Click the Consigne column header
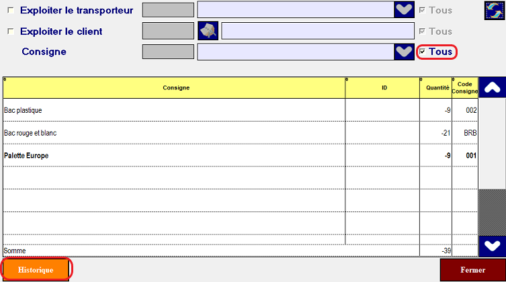This screenshot has width=506, height=282. [x=175, y=88]
